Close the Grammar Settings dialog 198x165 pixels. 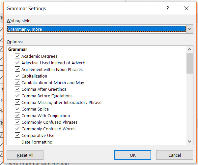[186, 9]
